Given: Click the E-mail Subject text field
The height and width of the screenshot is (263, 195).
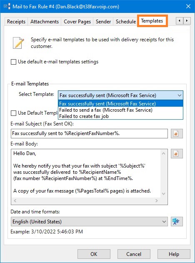Looking at the screenshot, I should click(89, 133).
